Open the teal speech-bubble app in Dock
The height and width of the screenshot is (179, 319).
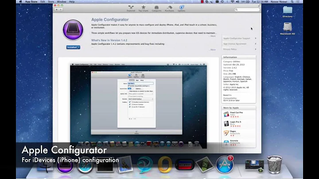point(144,164)
